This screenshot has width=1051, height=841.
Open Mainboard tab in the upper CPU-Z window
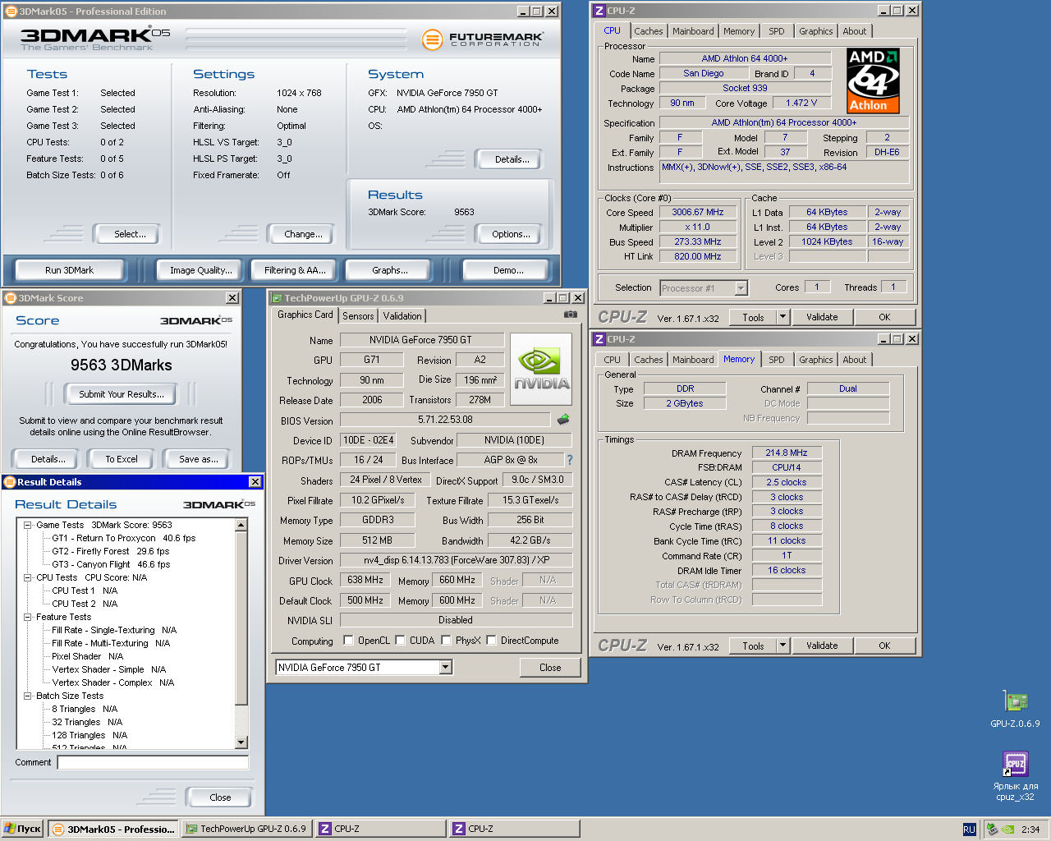(x=693, y=31)
